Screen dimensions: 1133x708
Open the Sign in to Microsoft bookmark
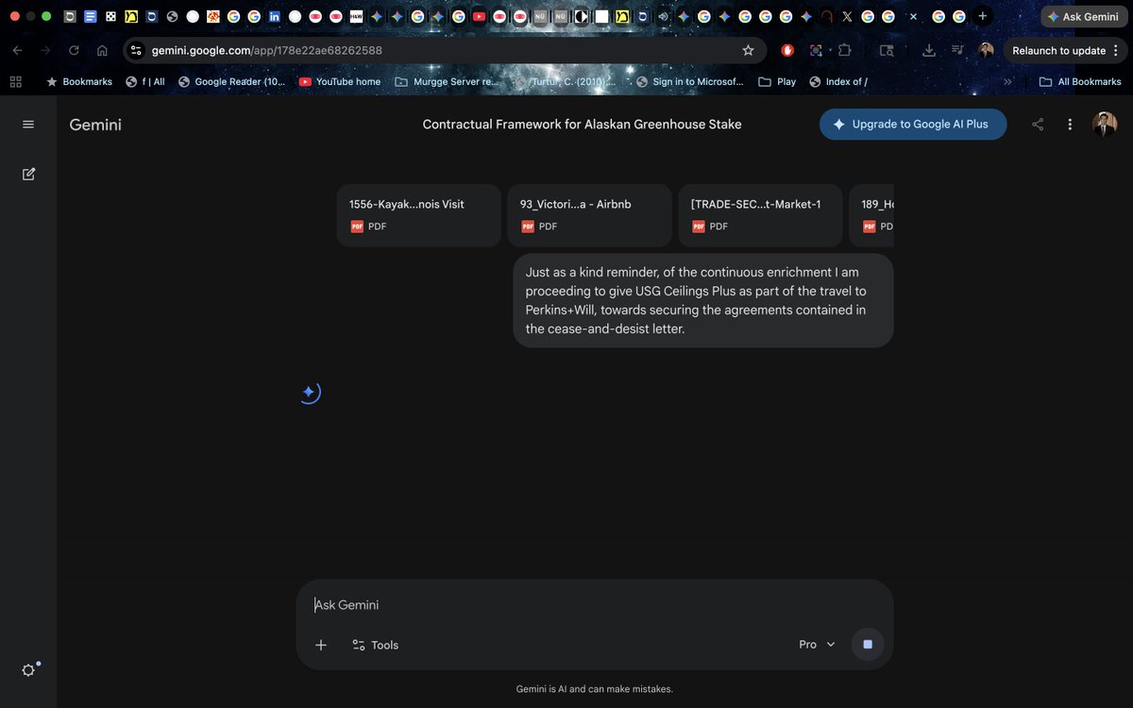[x=689, y=81]
